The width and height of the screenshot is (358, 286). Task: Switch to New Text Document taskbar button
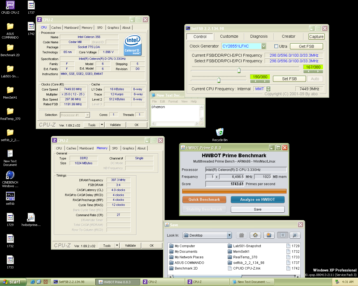[x=252, y=282]
